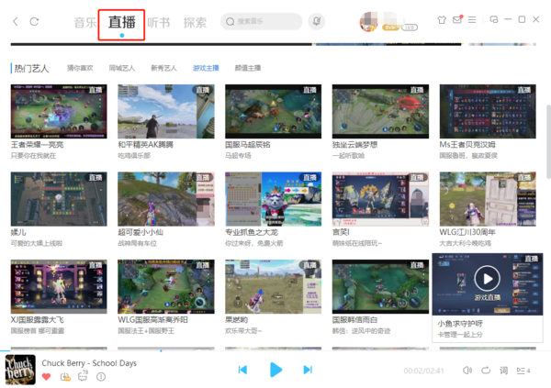Open the mail messages icon
This screenshot has width=551, height=388.
tap(456, 19)
